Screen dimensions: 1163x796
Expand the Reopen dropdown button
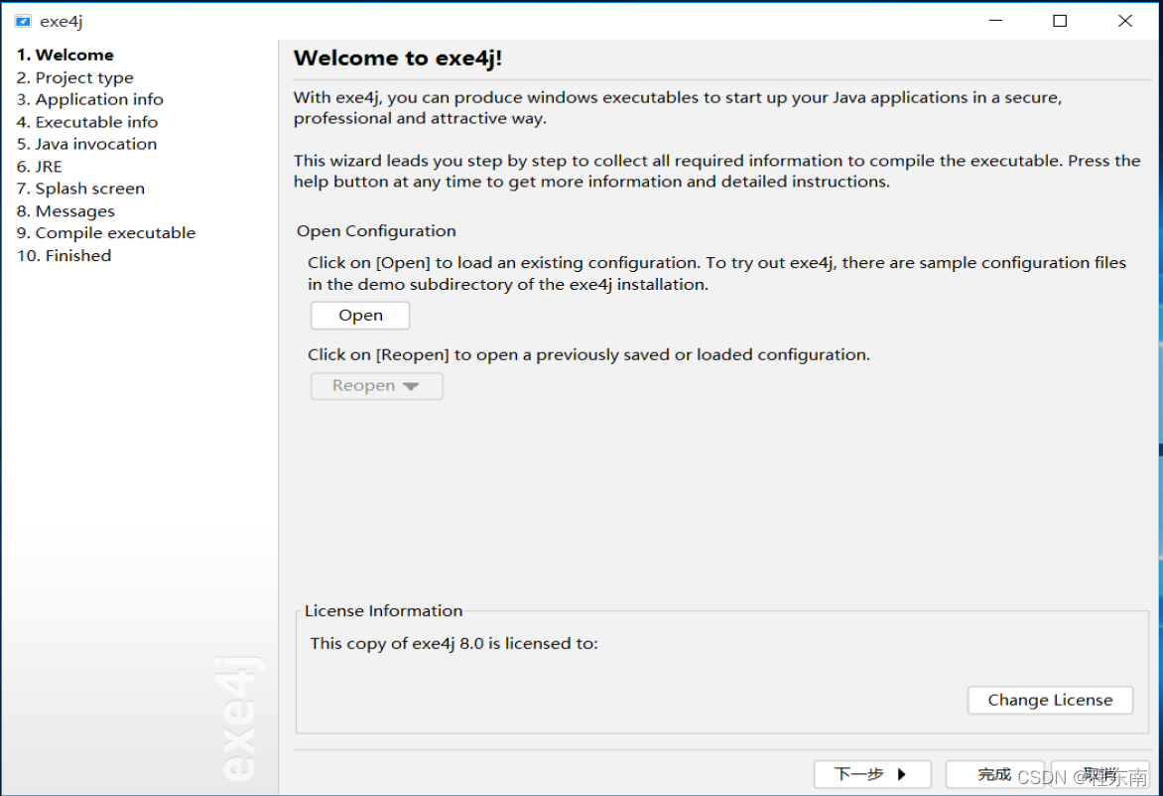tap(376, 386)
